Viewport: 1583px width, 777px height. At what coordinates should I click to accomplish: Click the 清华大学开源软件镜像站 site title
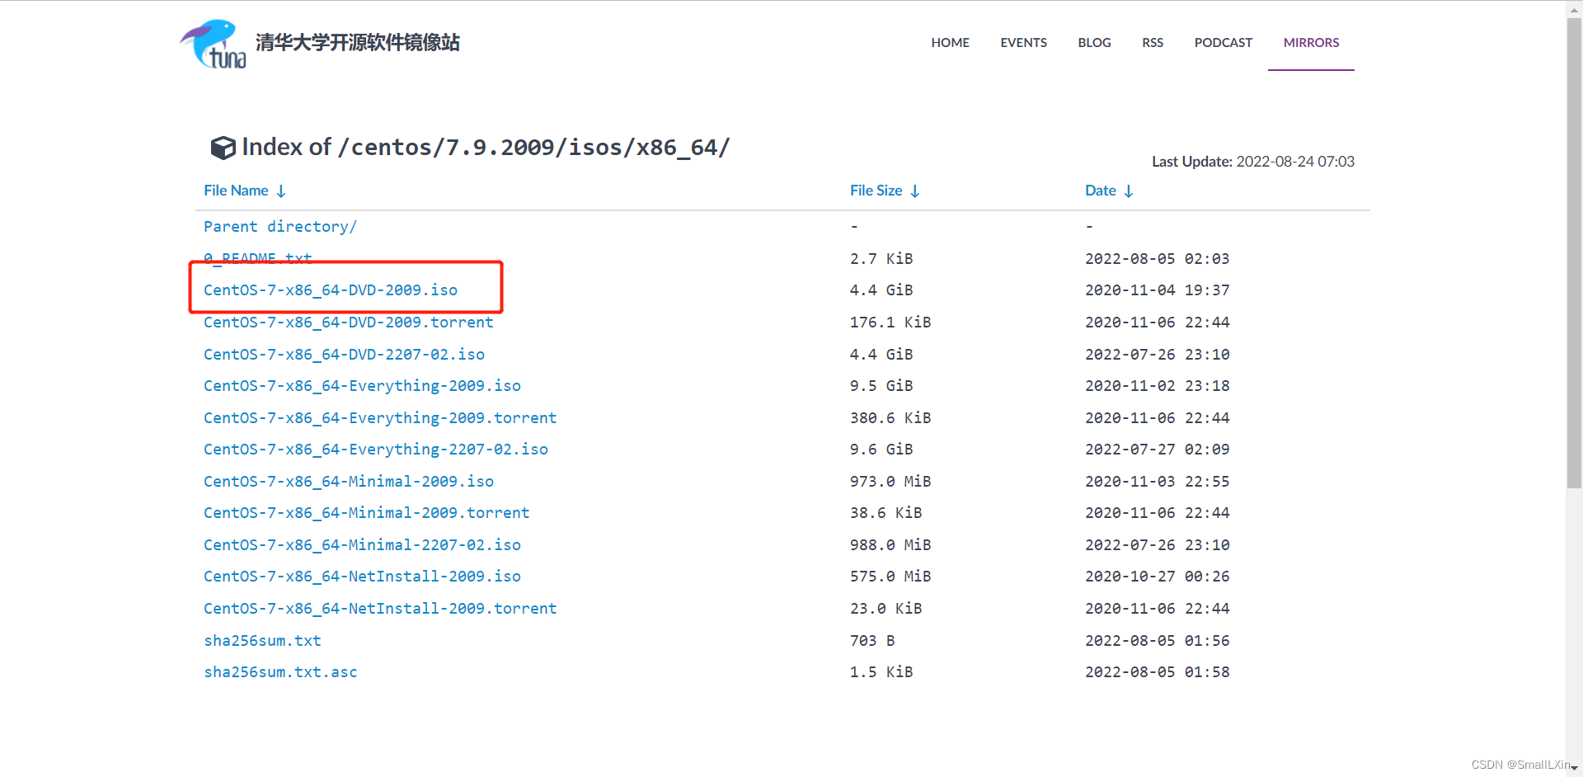pyautogui.click(x=358, y=42)
